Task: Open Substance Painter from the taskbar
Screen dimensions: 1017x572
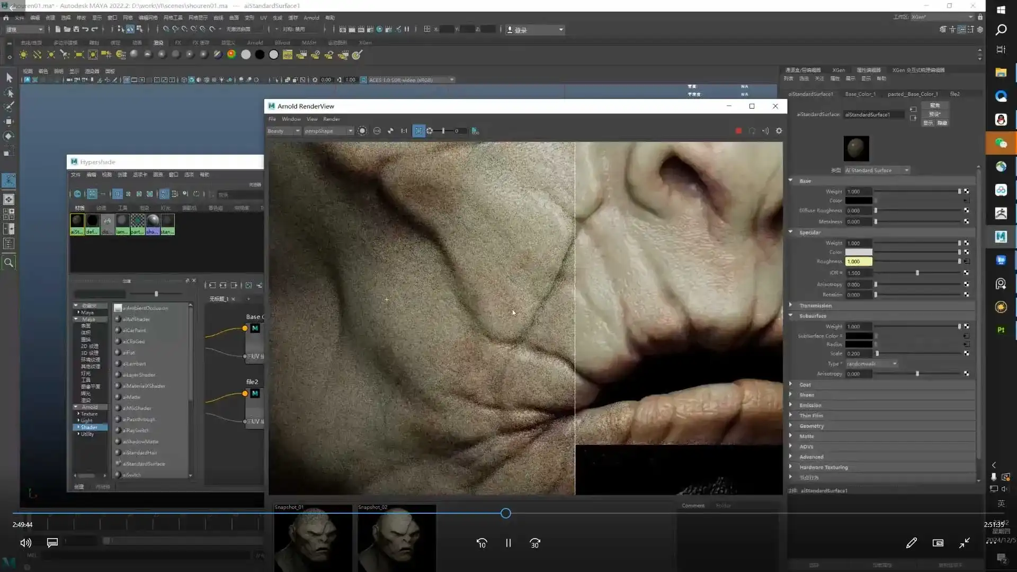Action: click(x=1001, y=330)
